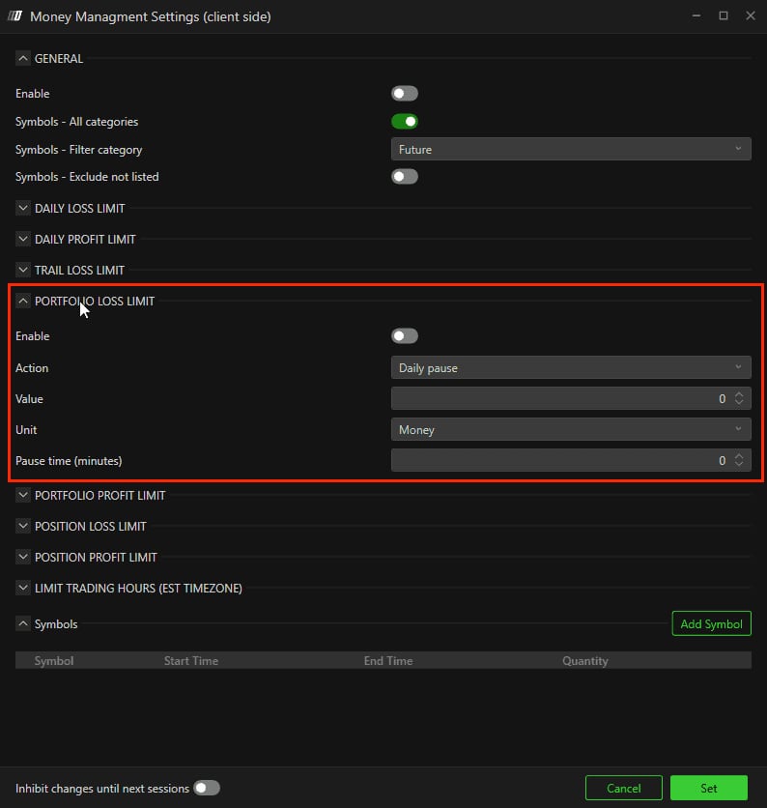Click the Cancel button
Image resolution: width=767 pixels, height=808 pixels.
(624, 788)
